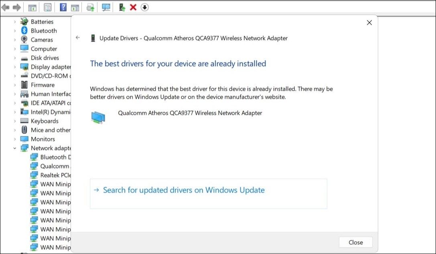Expand the Monitors category
The image size is (436, 254).
click(14, 139)
